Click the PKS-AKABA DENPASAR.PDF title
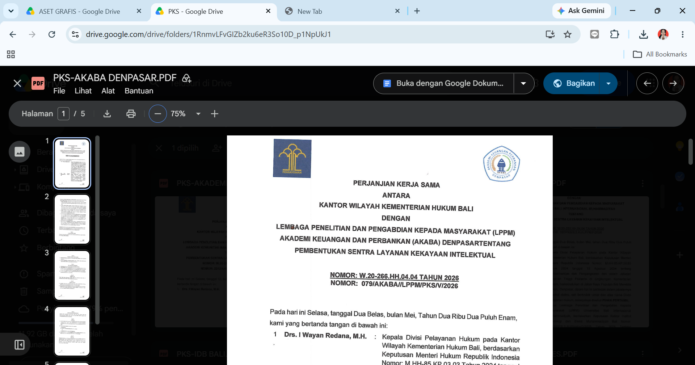This screenshot has height=365, width=695. click(x=115, y=78)
